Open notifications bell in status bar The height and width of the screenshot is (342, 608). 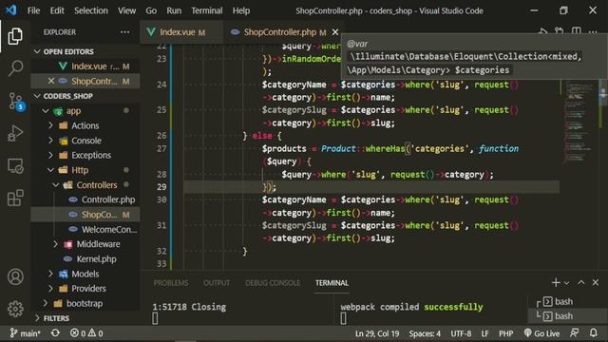593,333
